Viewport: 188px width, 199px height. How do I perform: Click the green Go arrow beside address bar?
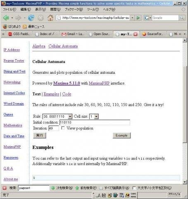138,18
